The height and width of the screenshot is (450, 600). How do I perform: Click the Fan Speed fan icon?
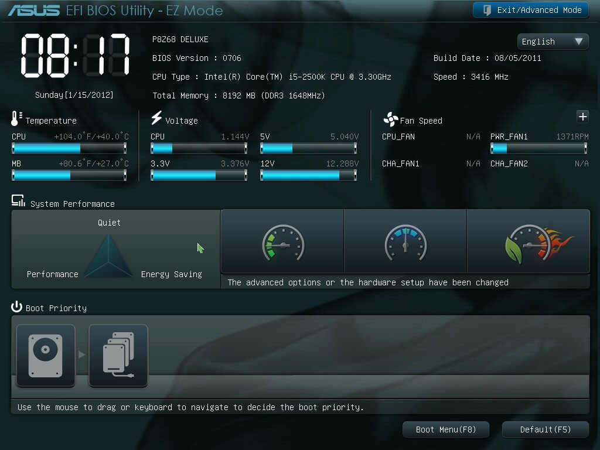390,120
